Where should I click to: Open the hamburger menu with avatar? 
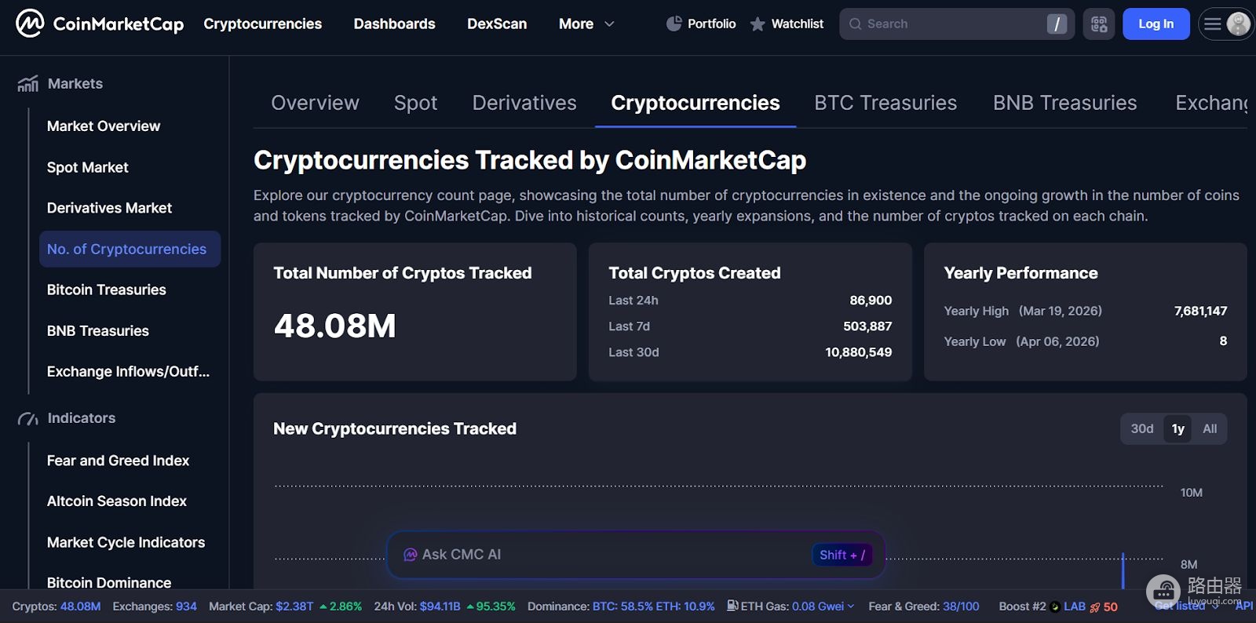[1225, 24]
